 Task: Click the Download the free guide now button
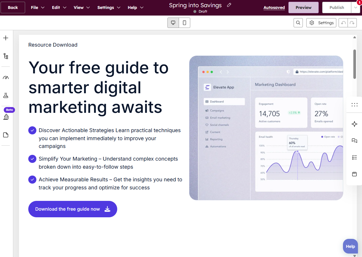pyautogui.click(x=72, y=209)
